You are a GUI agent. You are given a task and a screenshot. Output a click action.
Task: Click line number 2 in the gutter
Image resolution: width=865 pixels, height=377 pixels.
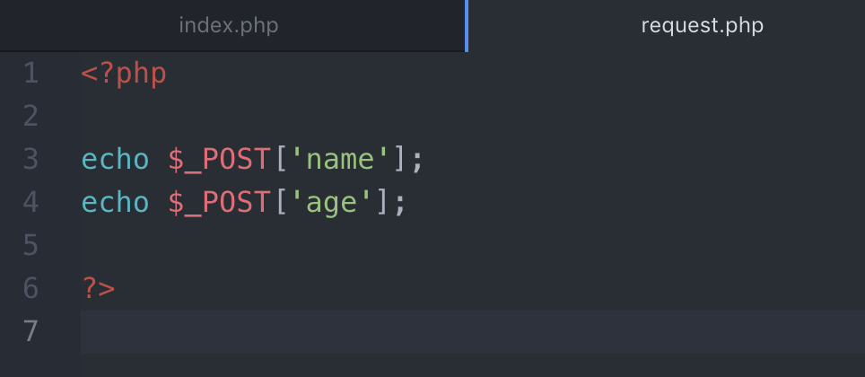pos(31,117)
